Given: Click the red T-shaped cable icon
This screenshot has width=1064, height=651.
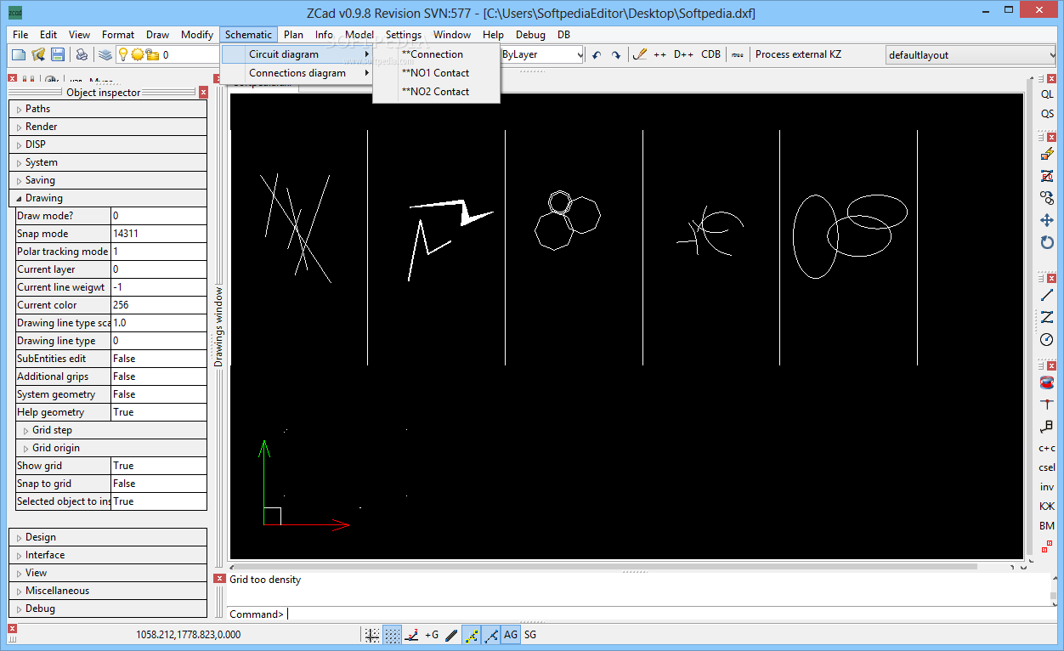Looking at the screenshot, I should [x=1047, y=405].
